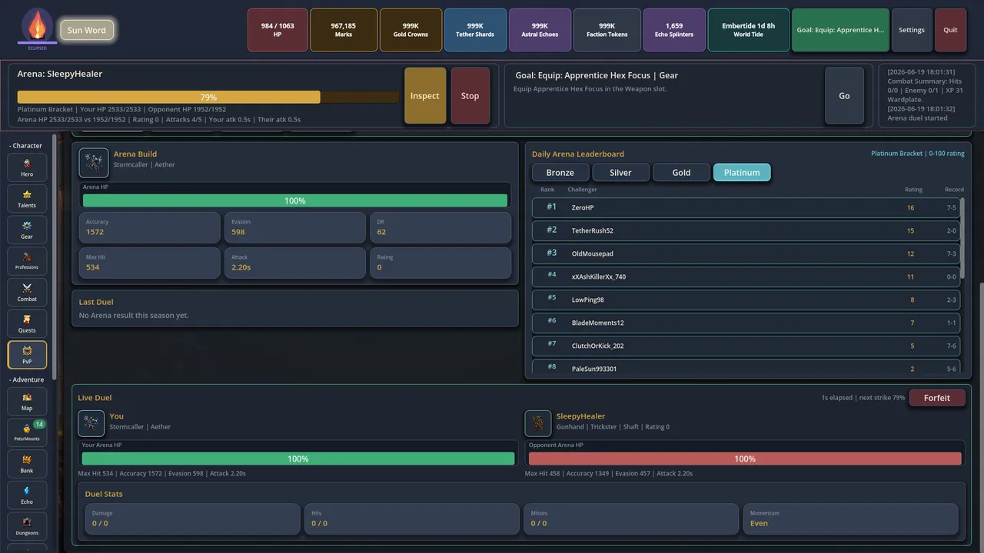This screenshot has height=553, width=984.
Task: Open the Map sidebar icon
Action: click(27, 402)
